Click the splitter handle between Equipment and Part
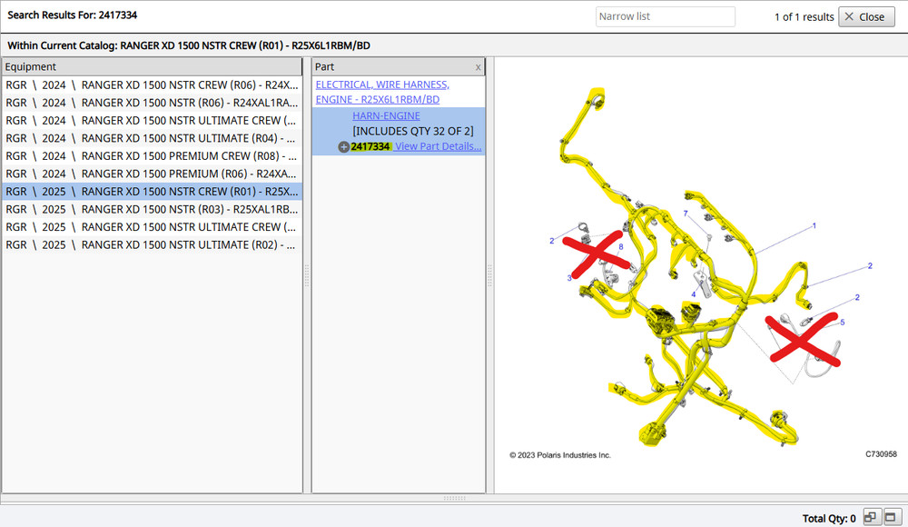The width and height of the screenshot is (908, 527). 307,275
